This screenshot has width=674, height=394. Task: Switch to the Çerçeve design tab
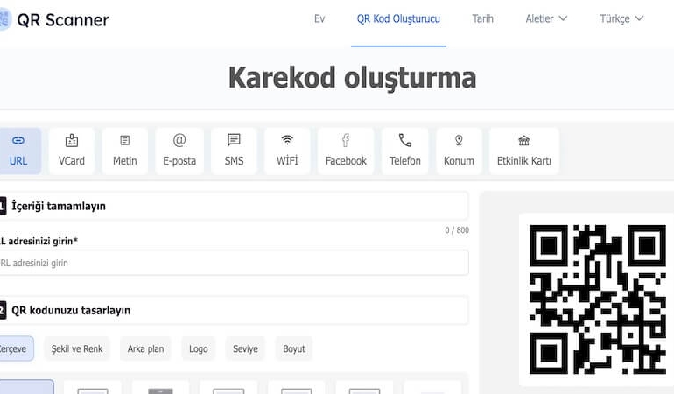[x=15, y=348]
